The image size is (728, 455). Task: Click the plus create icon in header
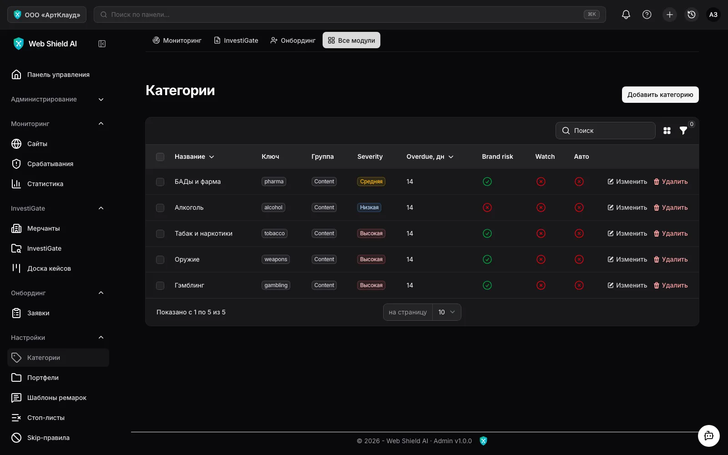670,15
